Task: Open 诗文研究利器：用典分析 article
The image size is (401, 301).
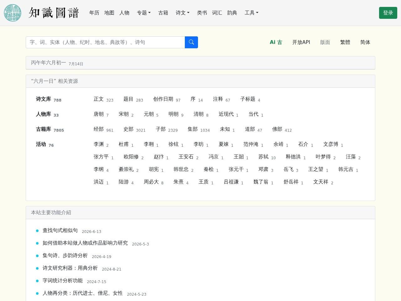Action: coord(70,268)
